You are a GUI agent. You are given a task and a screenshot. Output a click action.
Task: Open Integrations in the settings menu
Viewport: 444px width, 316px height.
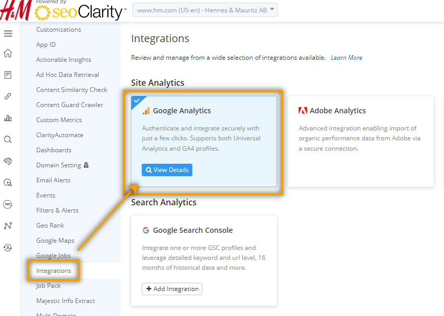click(x=54, y=271)
